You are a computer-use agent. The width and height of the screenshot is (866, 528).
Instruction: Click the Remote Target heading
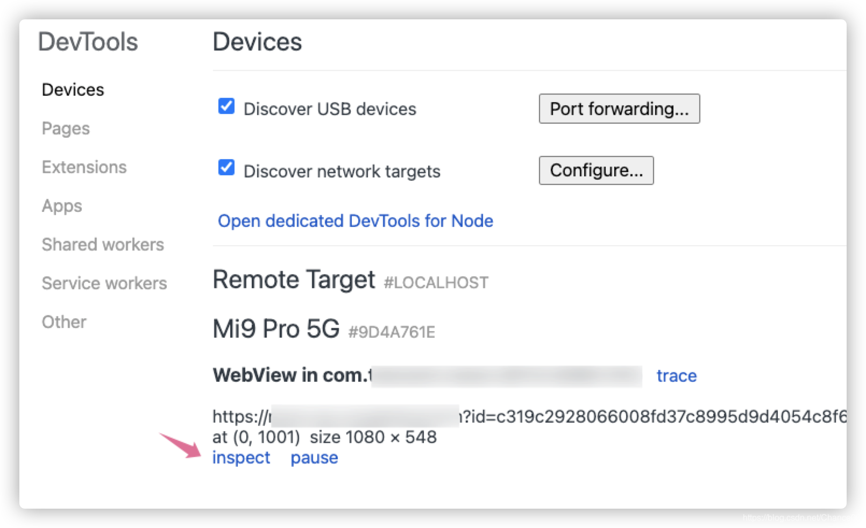tap(294, 280)
